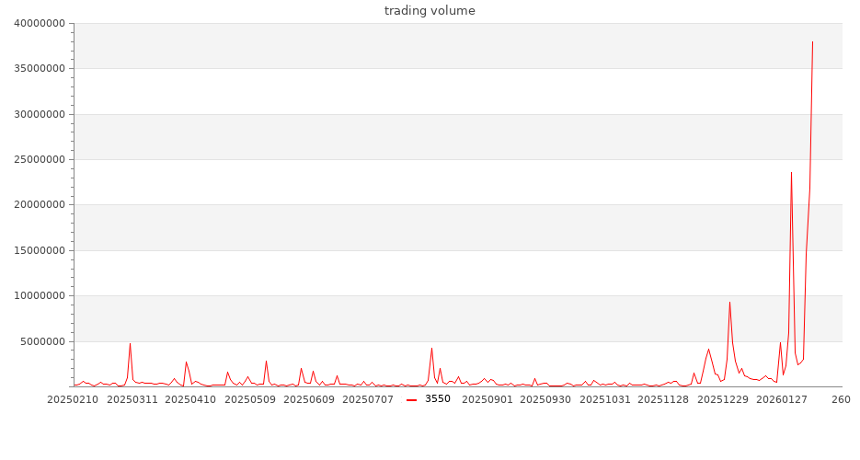Viewport: 860px width, 460px height.
Task: Select the 20250410 date tick label
Action: click(190, 400)
